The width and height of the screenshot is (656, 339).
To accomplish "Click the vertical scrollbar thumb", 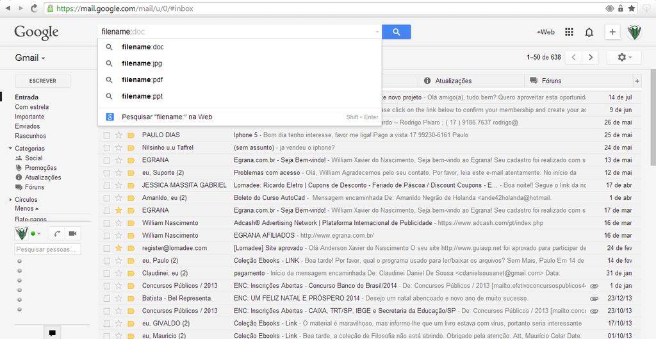I will coord(653,117).
